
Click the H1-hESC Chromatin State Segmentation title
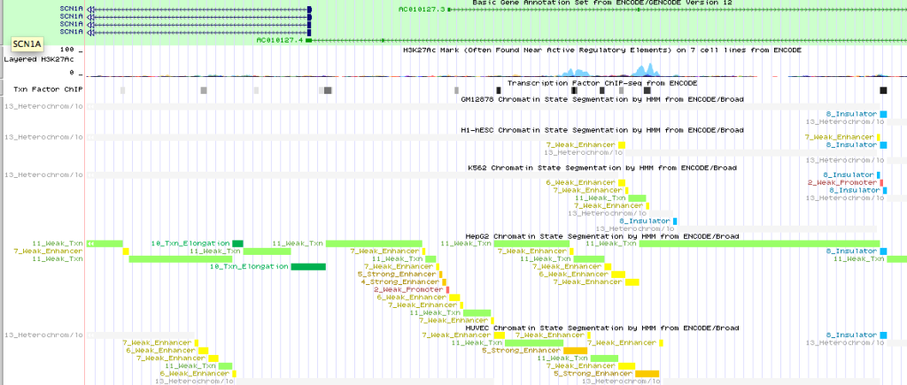602,130
